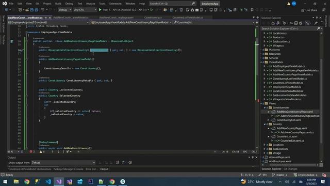Open the Debug solution configuration dropdown
330x186 pixels.
click(65, 10)
